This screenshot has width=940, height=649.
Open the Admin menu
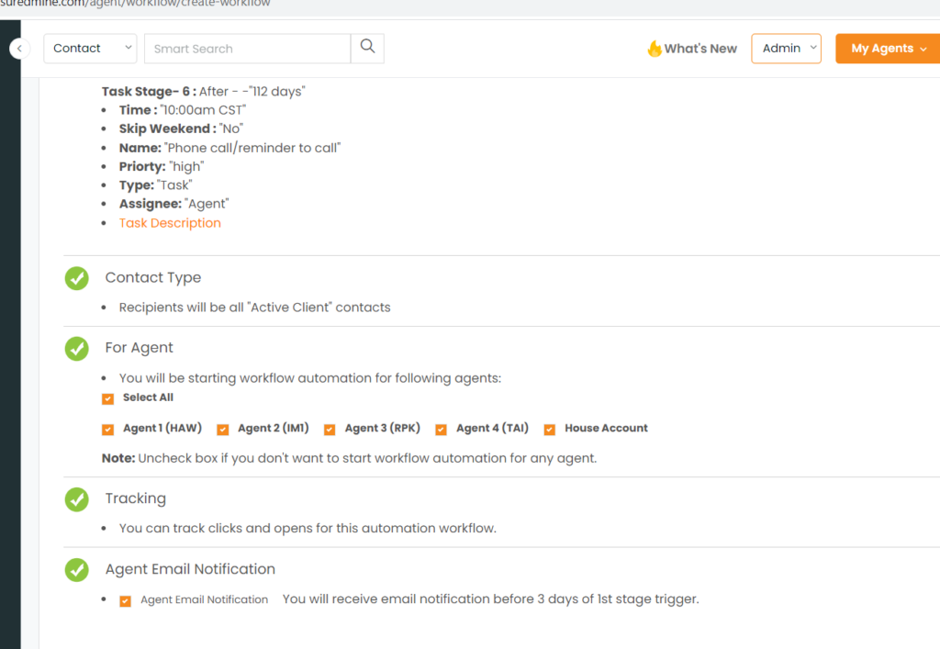coord(786,48)
